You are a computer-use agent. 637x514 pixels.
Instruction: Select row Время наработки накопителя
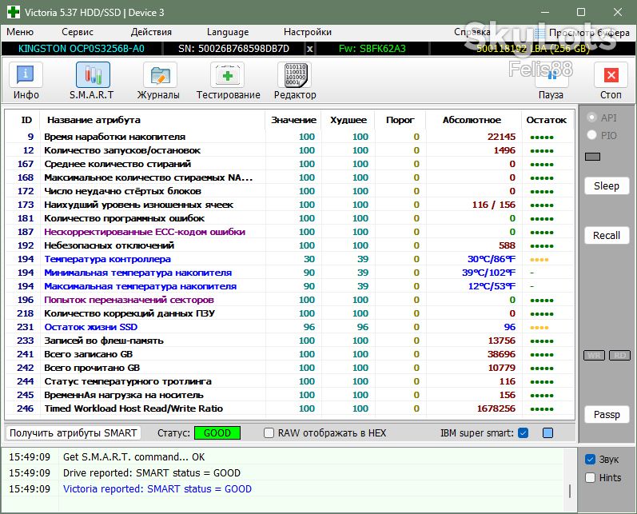point(289,137)
